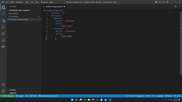Open the Accounts menu icon

pyautogui.click(x=3, y=84)
